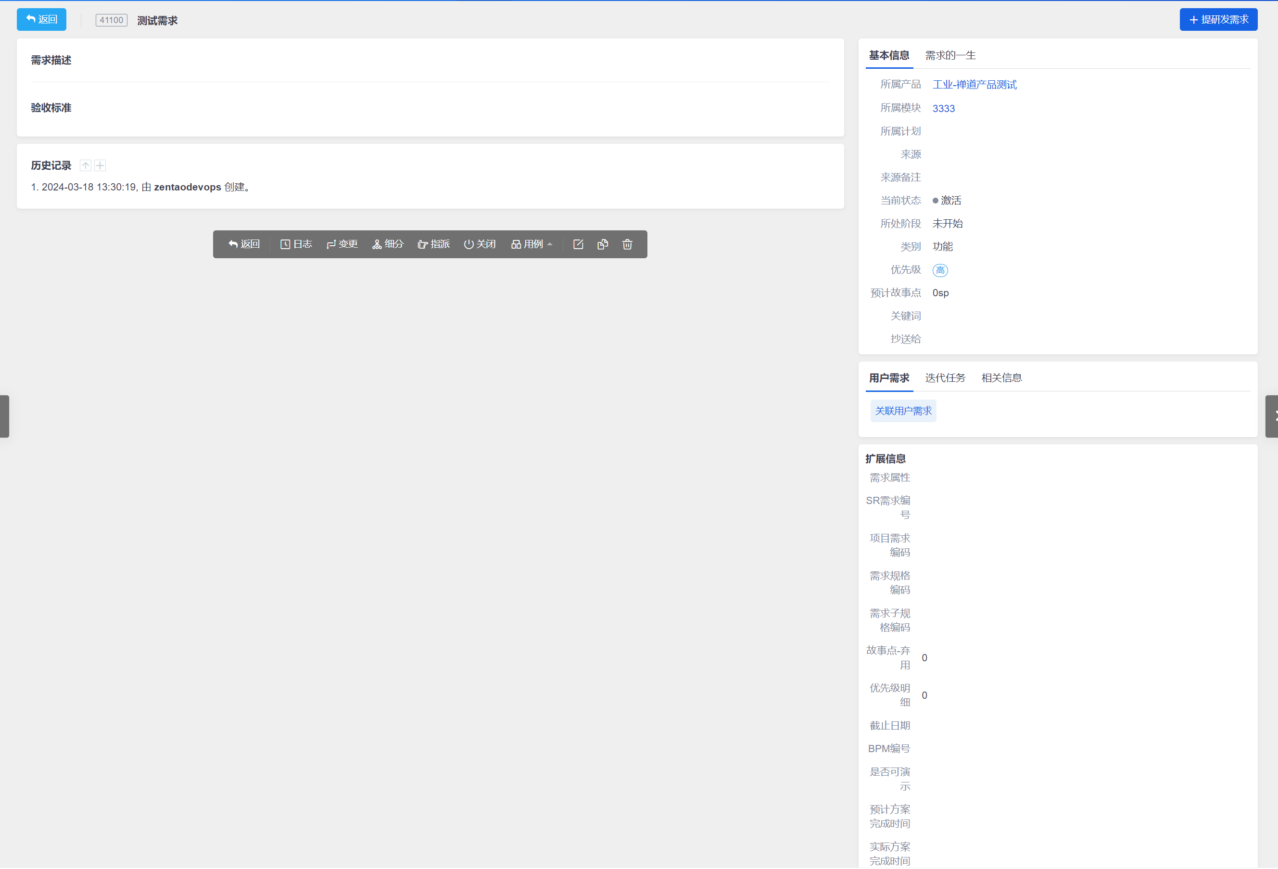Click the 提研发需求 button
This screenshot has width=1278, height=869.
1218,20
